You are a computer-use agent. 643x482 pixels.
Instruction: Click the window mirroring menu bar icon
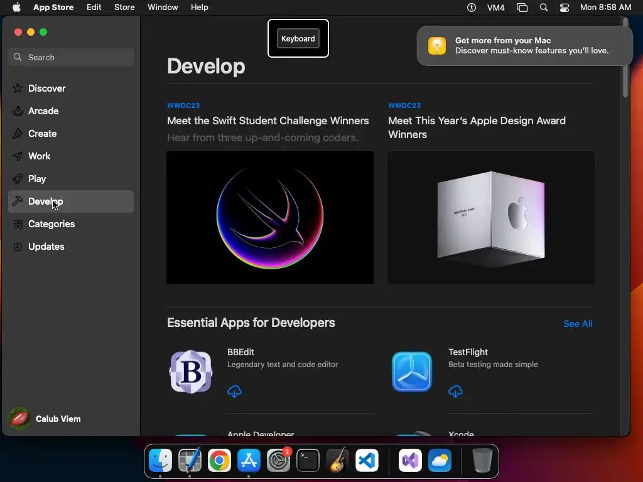522,8
